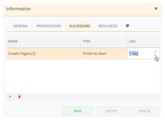This screenshot has width=165, height=120.
Task: Add a new successor with plus icon
Action: 10,97
